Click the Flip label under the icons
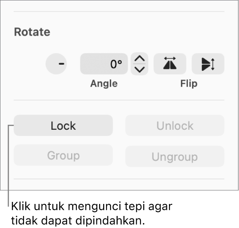239x228 pixels. pos(189,84)
